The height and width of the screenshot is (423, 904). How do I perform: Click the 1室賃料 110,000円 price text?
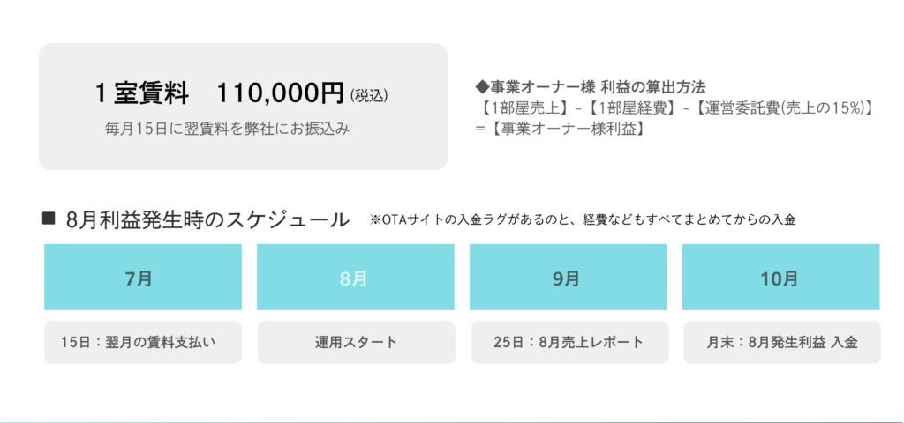[220, 93]
